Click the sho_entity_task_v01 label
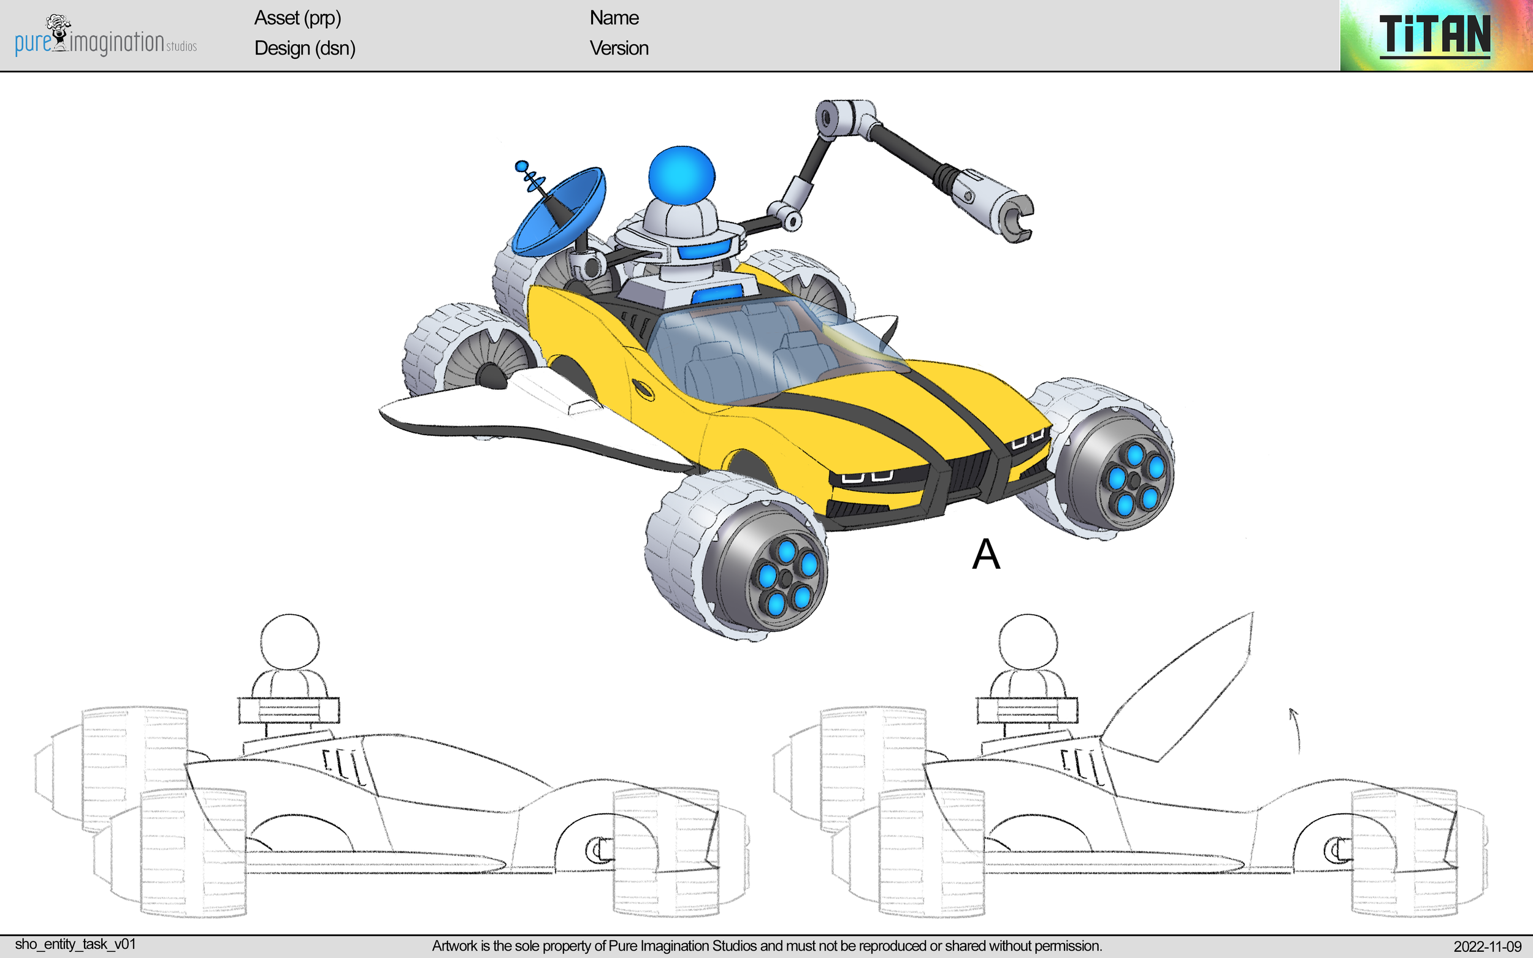Viewport: 1533px width, 958px height. (x=76, y=943)
